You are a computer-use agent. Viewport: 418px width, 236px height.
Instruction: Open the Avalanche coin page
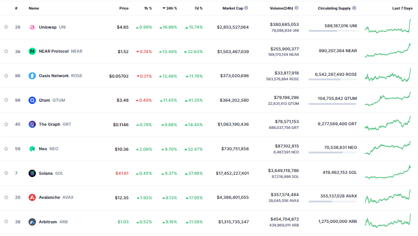49,197
